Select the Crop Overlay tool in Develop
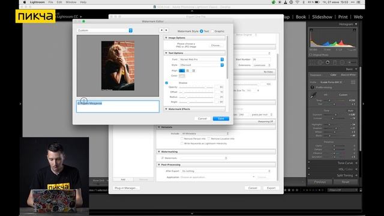The width and height of the screenshot is (384, 216). tap(313, 62)
